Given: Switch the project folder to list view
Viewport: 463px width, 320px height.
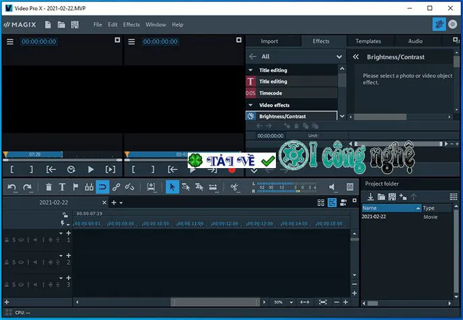Looking at the screenshot, I should (x=454, y=197).
